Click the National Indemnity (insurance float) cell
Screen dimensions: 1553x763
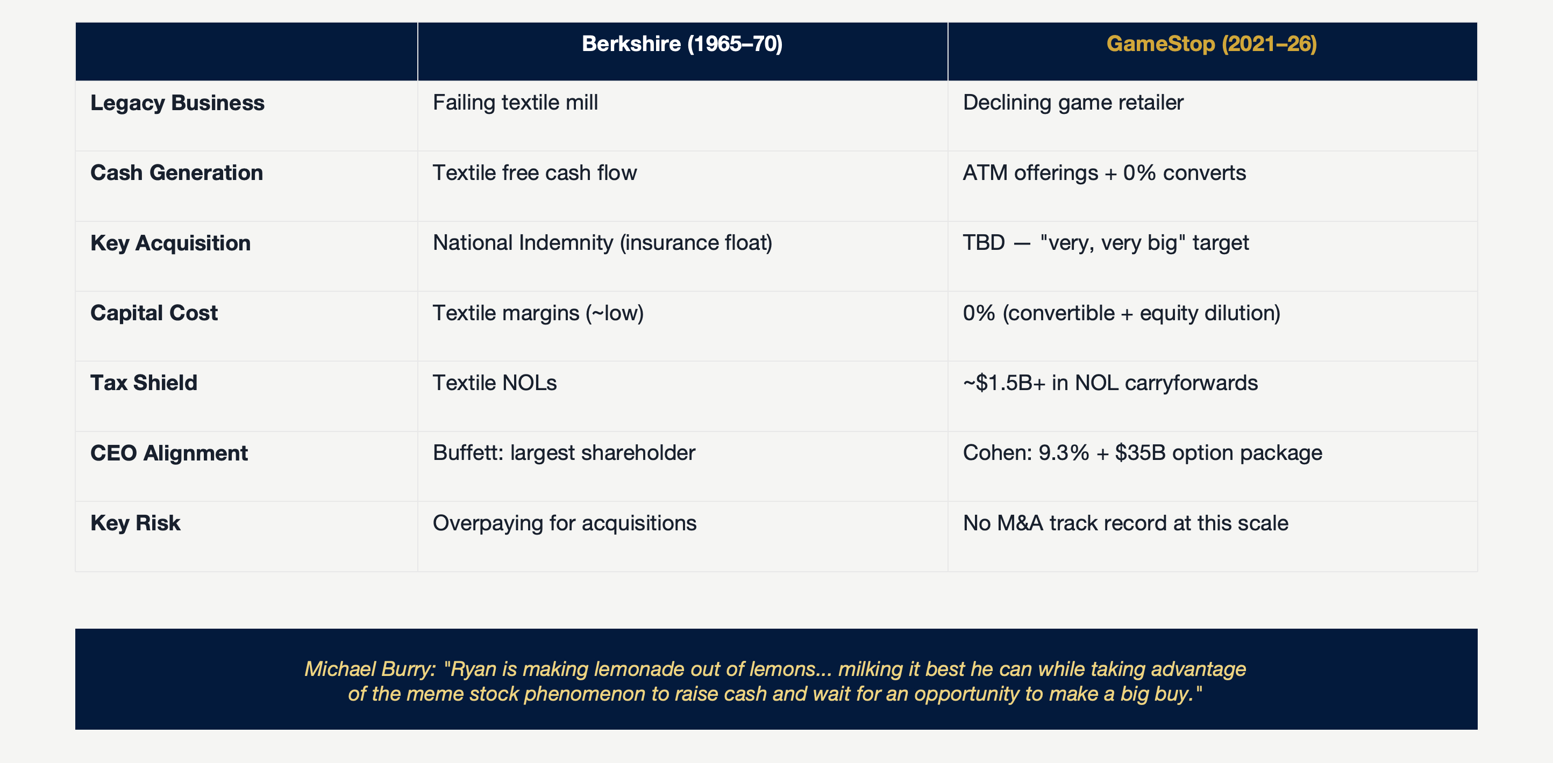(x=602, y=243)
